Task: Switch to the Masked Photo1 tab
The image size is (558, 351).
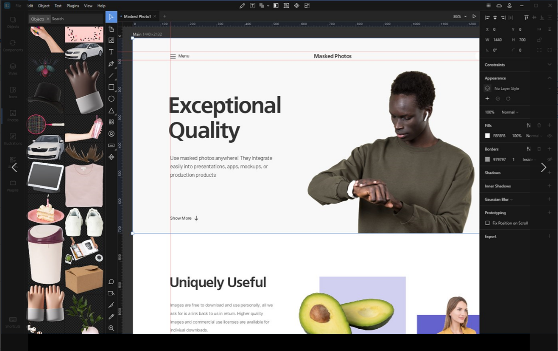Action: 137,16
